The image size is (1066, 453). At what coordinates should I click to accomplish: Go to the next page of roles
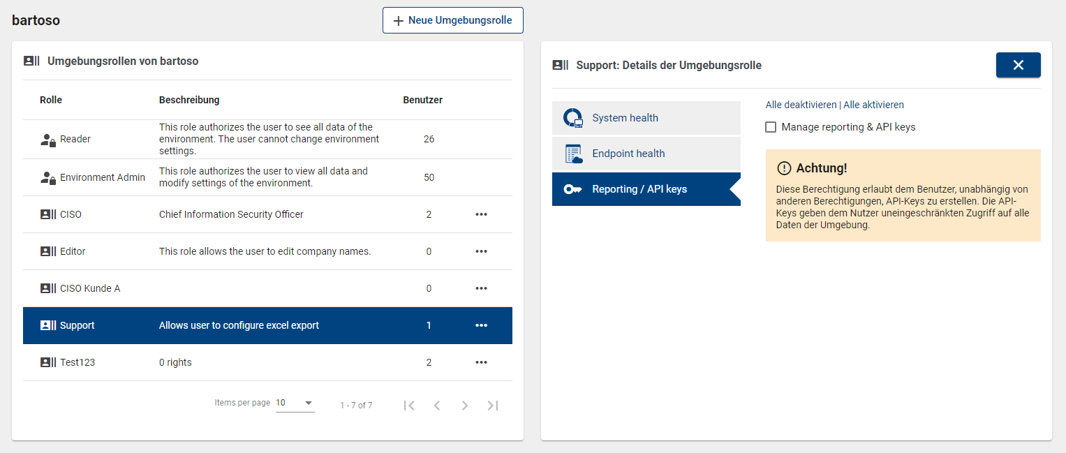[x=465, y=405]
